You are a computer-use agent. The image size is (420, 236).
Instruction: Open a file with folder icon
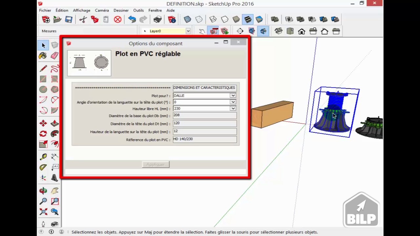click(57, 20)
